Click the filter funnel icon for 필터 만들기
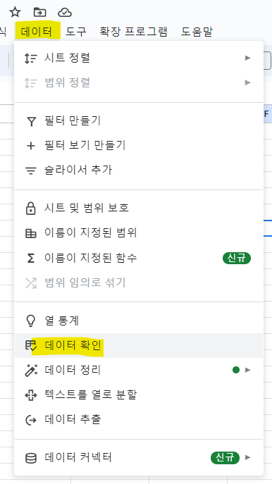This screenshot has height=484, width=272. pyautogui.click(x=30, y=121)
